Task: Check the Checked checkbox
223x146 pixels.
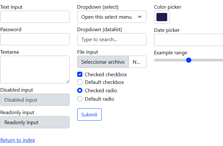Action: click(x=80, y=75)
